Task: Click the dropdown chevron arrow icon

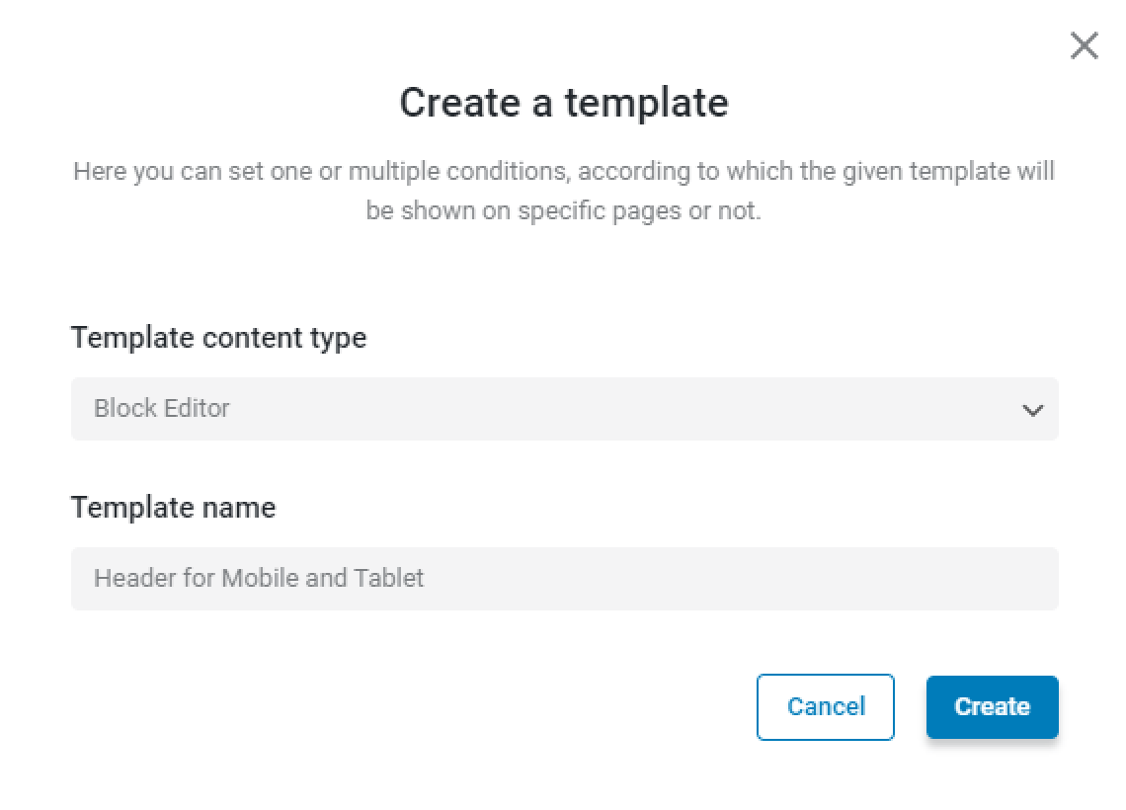Action: [1032, 410]
